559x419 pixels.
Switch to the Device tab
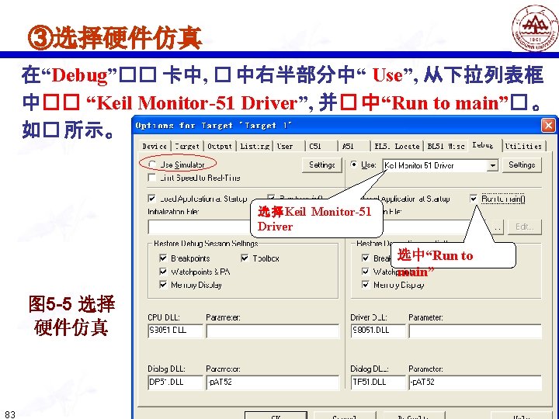[x=155, y=146]
